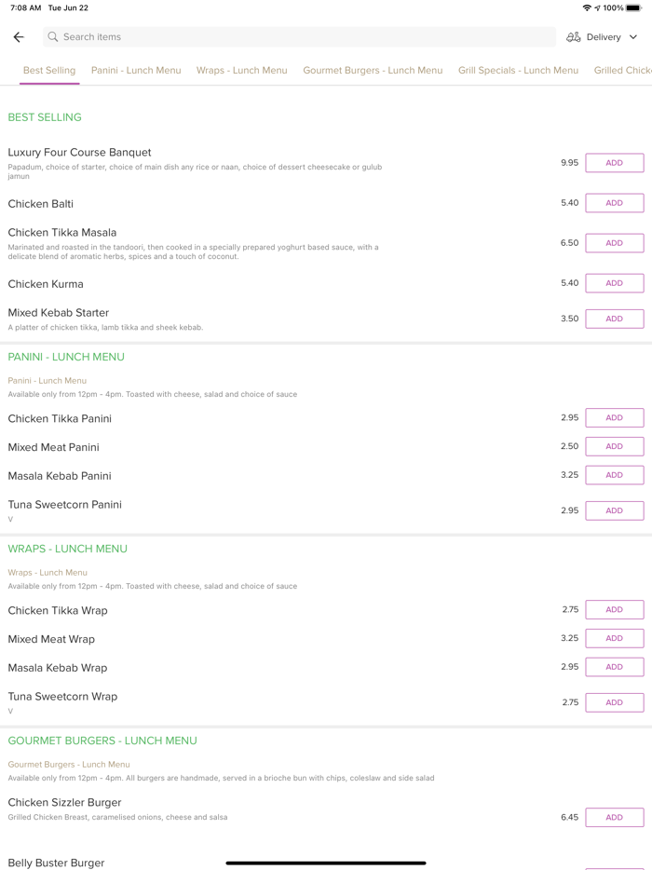Switch to Panini - Lunch Menu tab
652x870 pixels.
pos(136,70)
